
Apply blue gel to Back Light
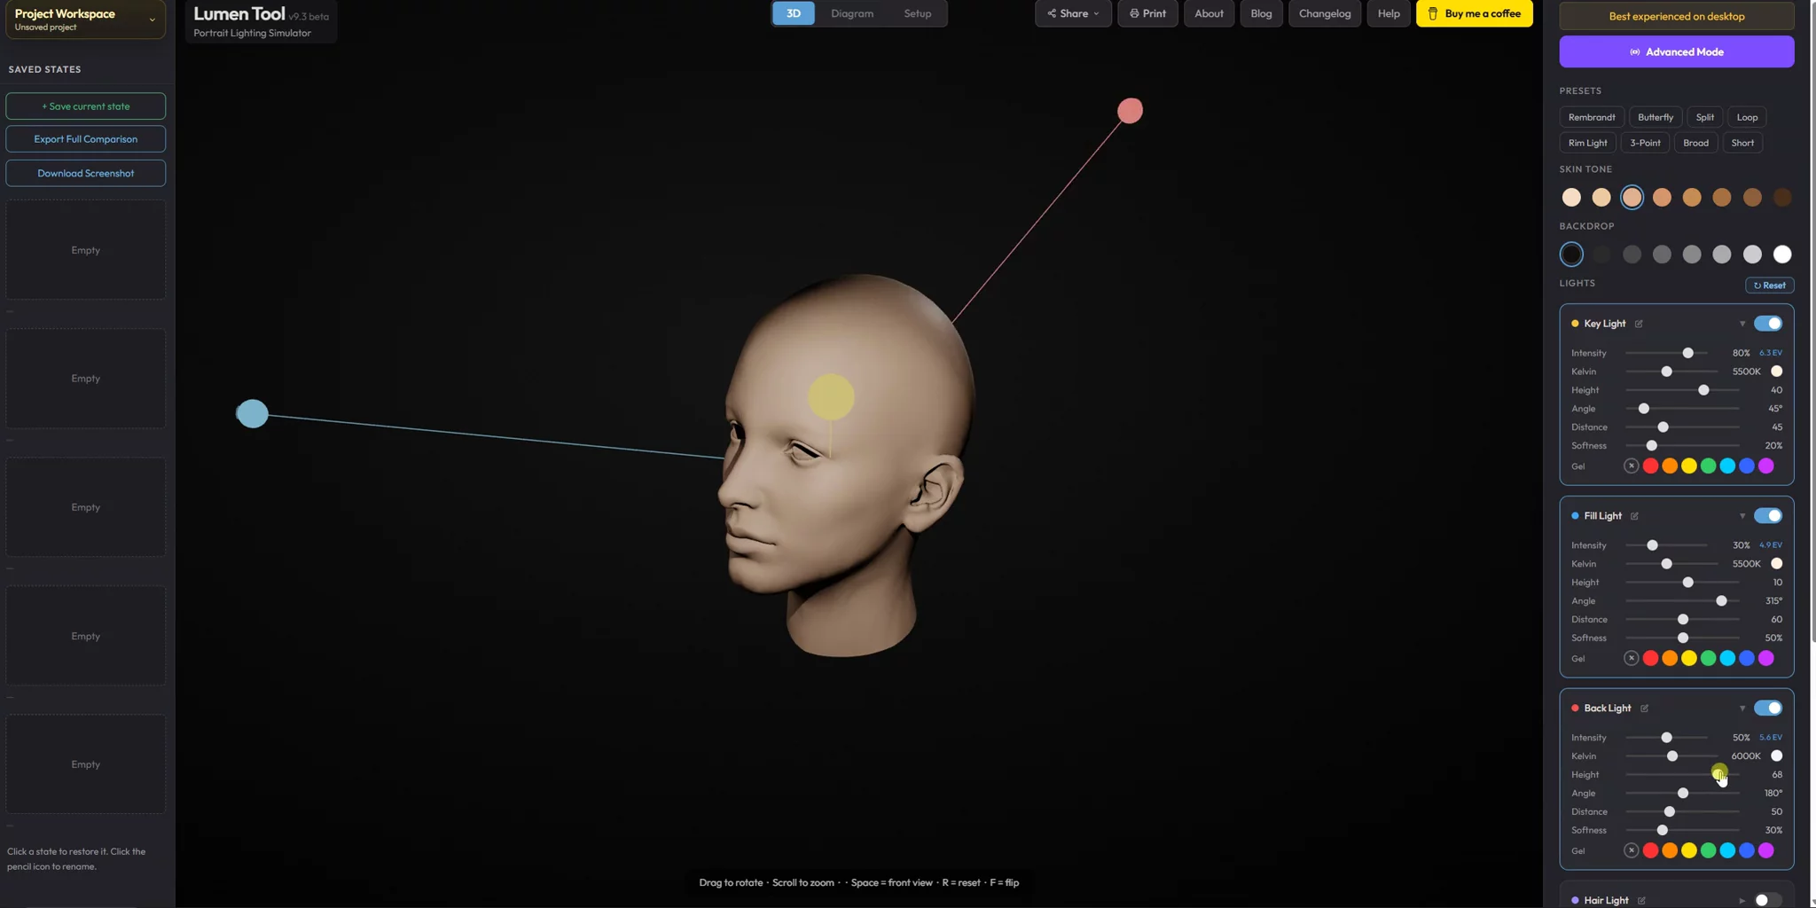[x=1747, y=850]
